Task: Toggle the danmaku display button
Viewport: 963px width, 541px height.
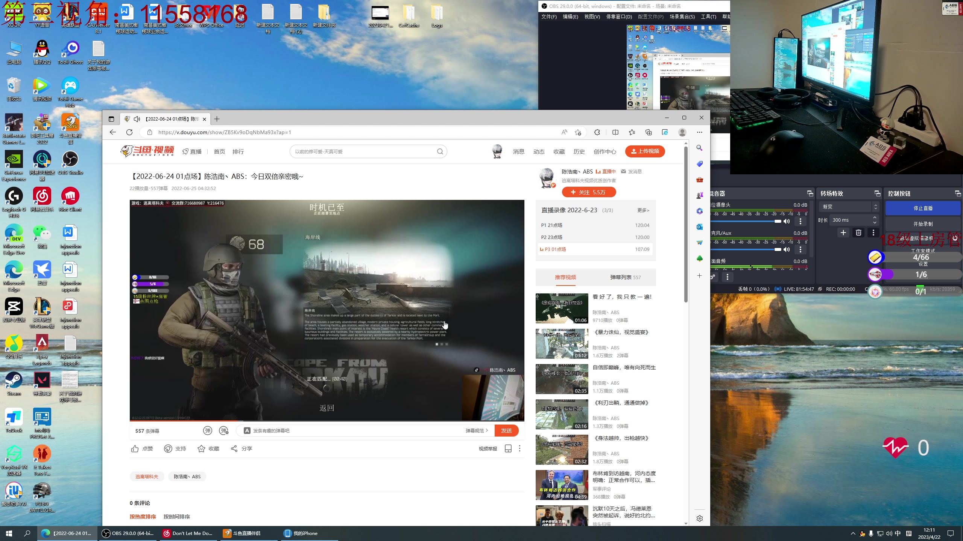Action: coord(208,431)
